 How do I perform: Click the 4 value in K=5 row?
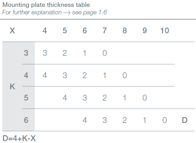(x=65, y=98)
